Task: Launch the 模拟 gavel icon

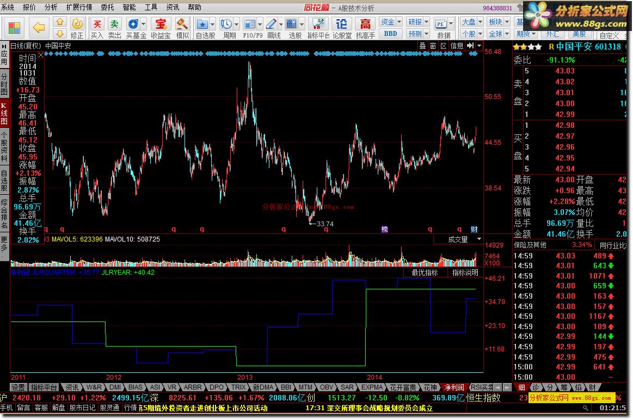Action: 182,24
